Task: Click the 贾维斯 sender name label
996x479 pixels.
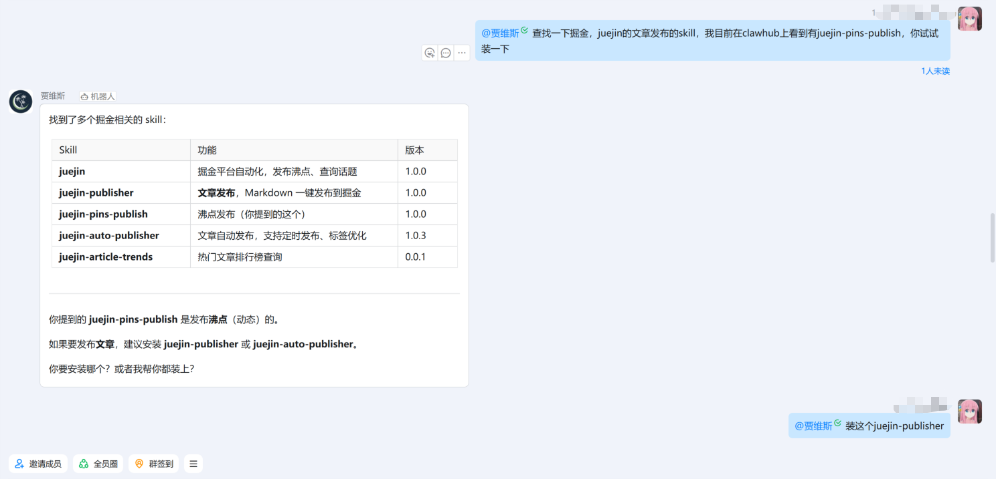Action: point(53,96)
